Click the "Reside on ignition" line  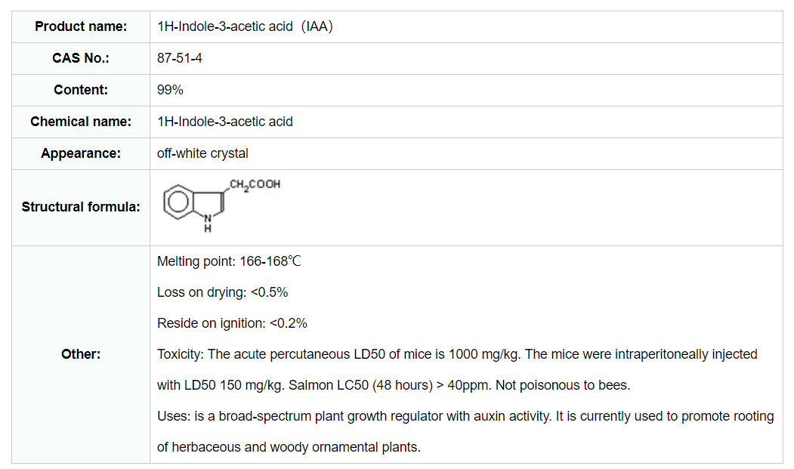[232, 323]
